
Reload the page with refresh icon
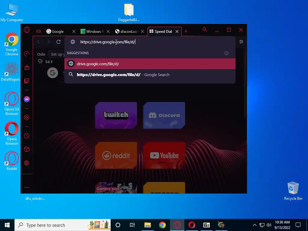(x=59, y=42)
